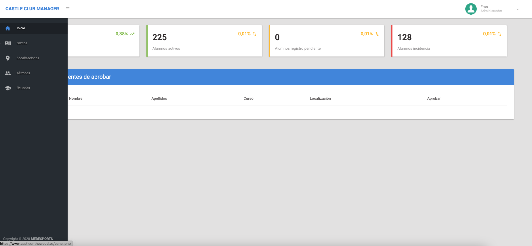Click the 'entes de aprobar' blue panel header

291,77
